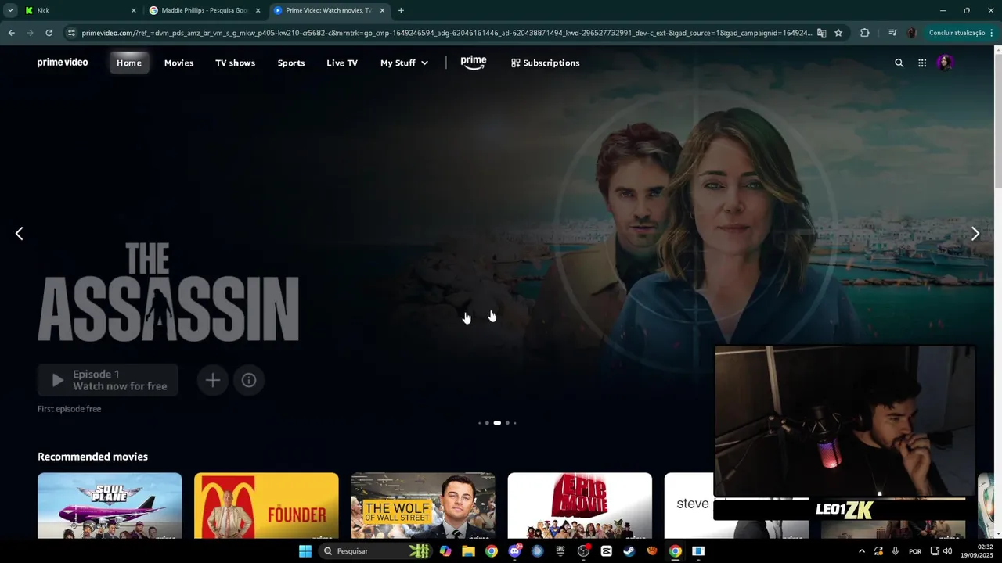
Task: Go to next hero carousel slide
Action: 975,233
